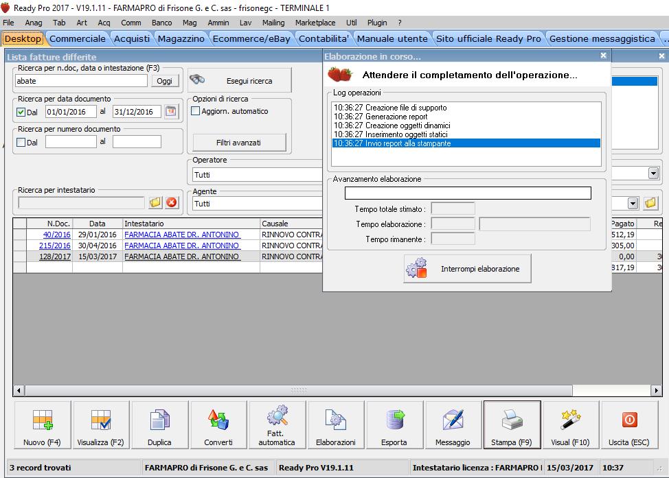Close the Lista fatture differite window
The height and width of the screenshot is (478, 669).
661,56
